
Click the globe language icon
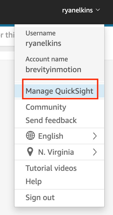pyautogui.click(x=30, y=136)
